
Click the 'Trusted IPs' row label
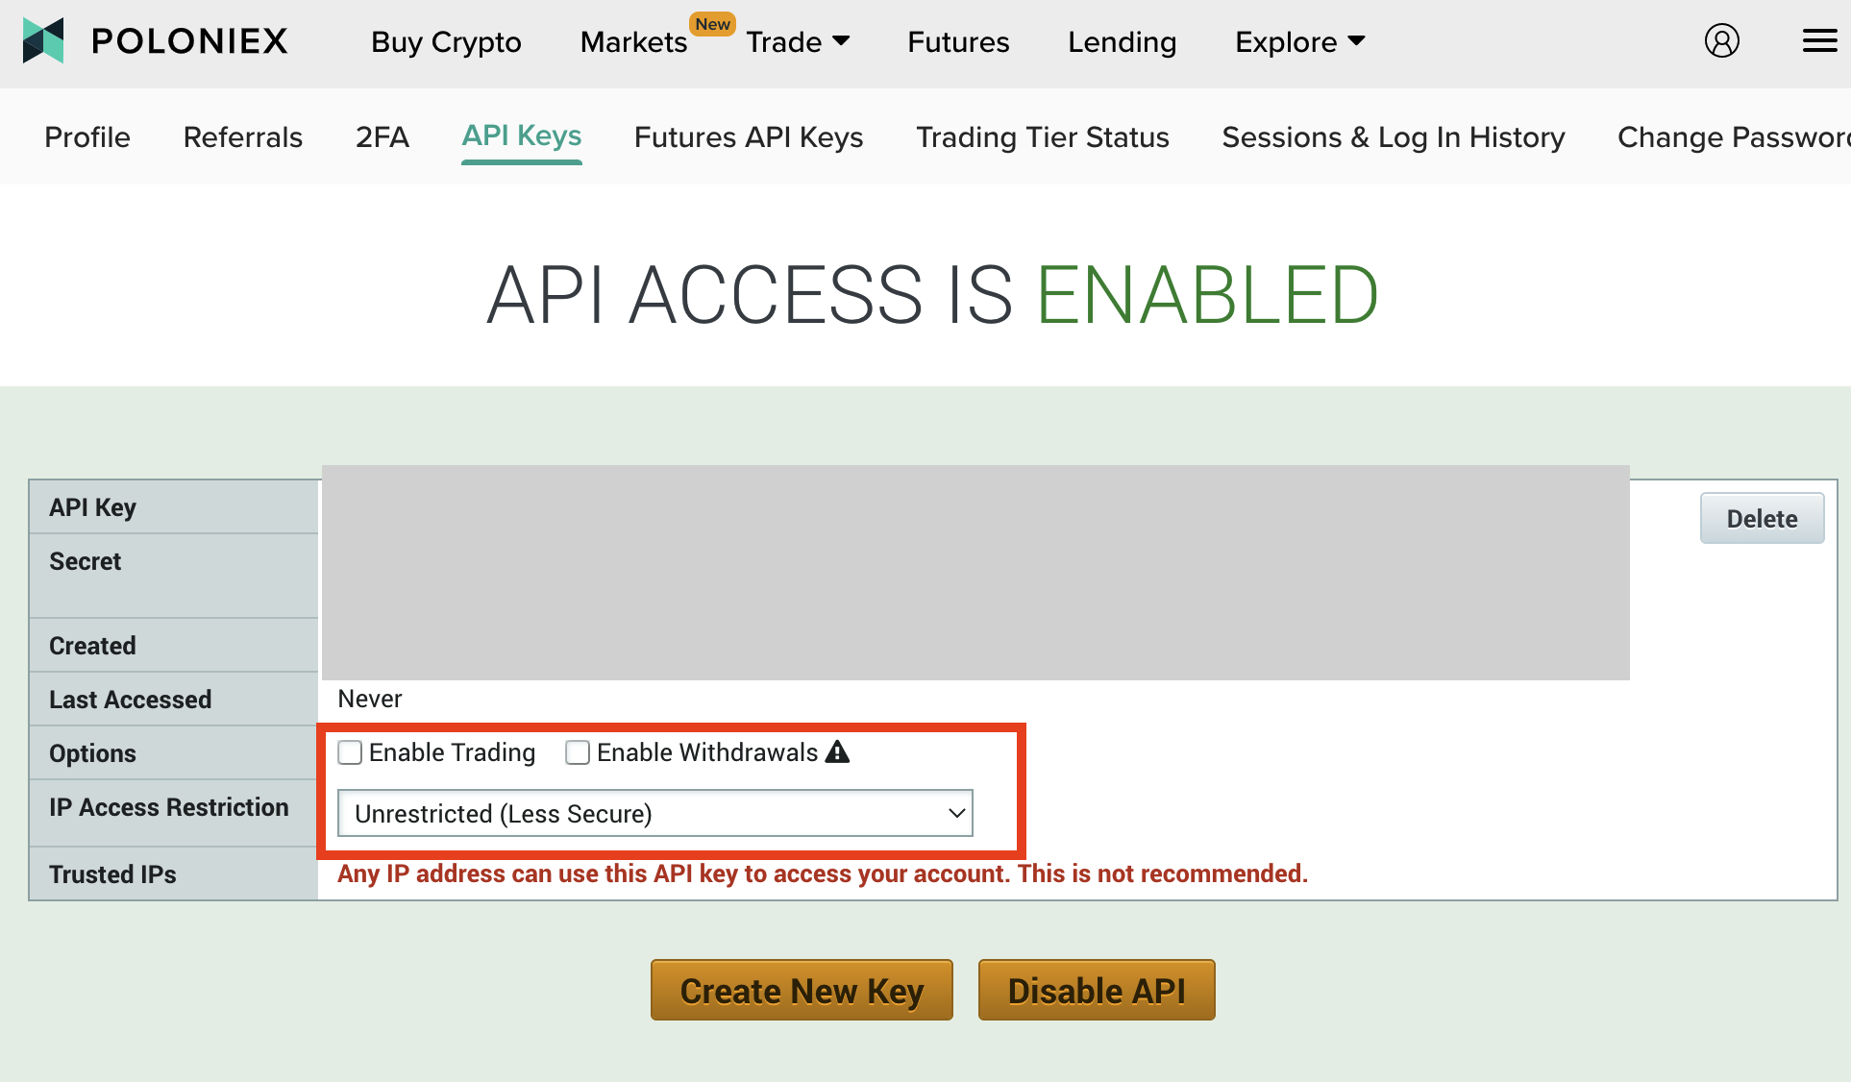point(112,874)
